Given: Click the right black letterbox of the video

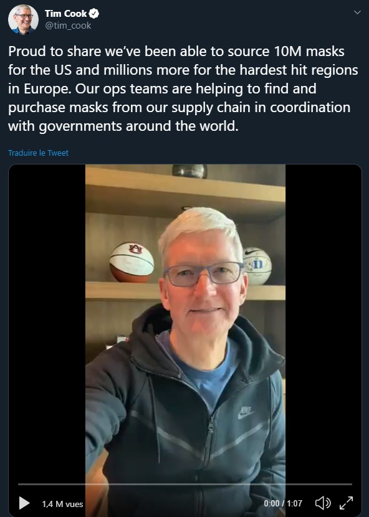Looking at the screenshot, I should click(323, 323).
